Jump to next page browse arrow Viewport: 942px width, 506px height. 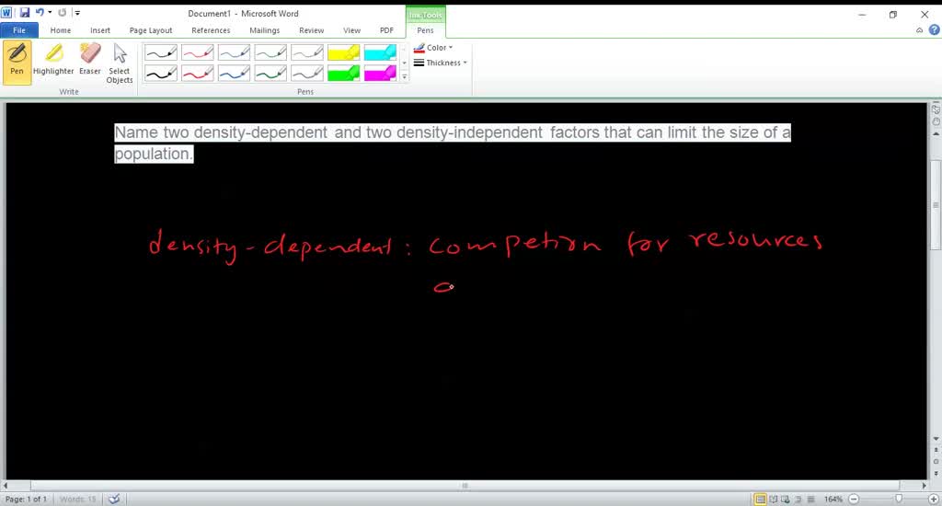click(936, 474)
